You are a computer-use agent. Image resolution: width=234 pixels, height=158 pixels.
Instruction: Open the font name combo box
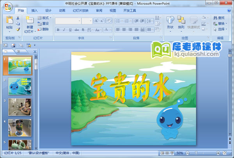(x=68, y=21)
